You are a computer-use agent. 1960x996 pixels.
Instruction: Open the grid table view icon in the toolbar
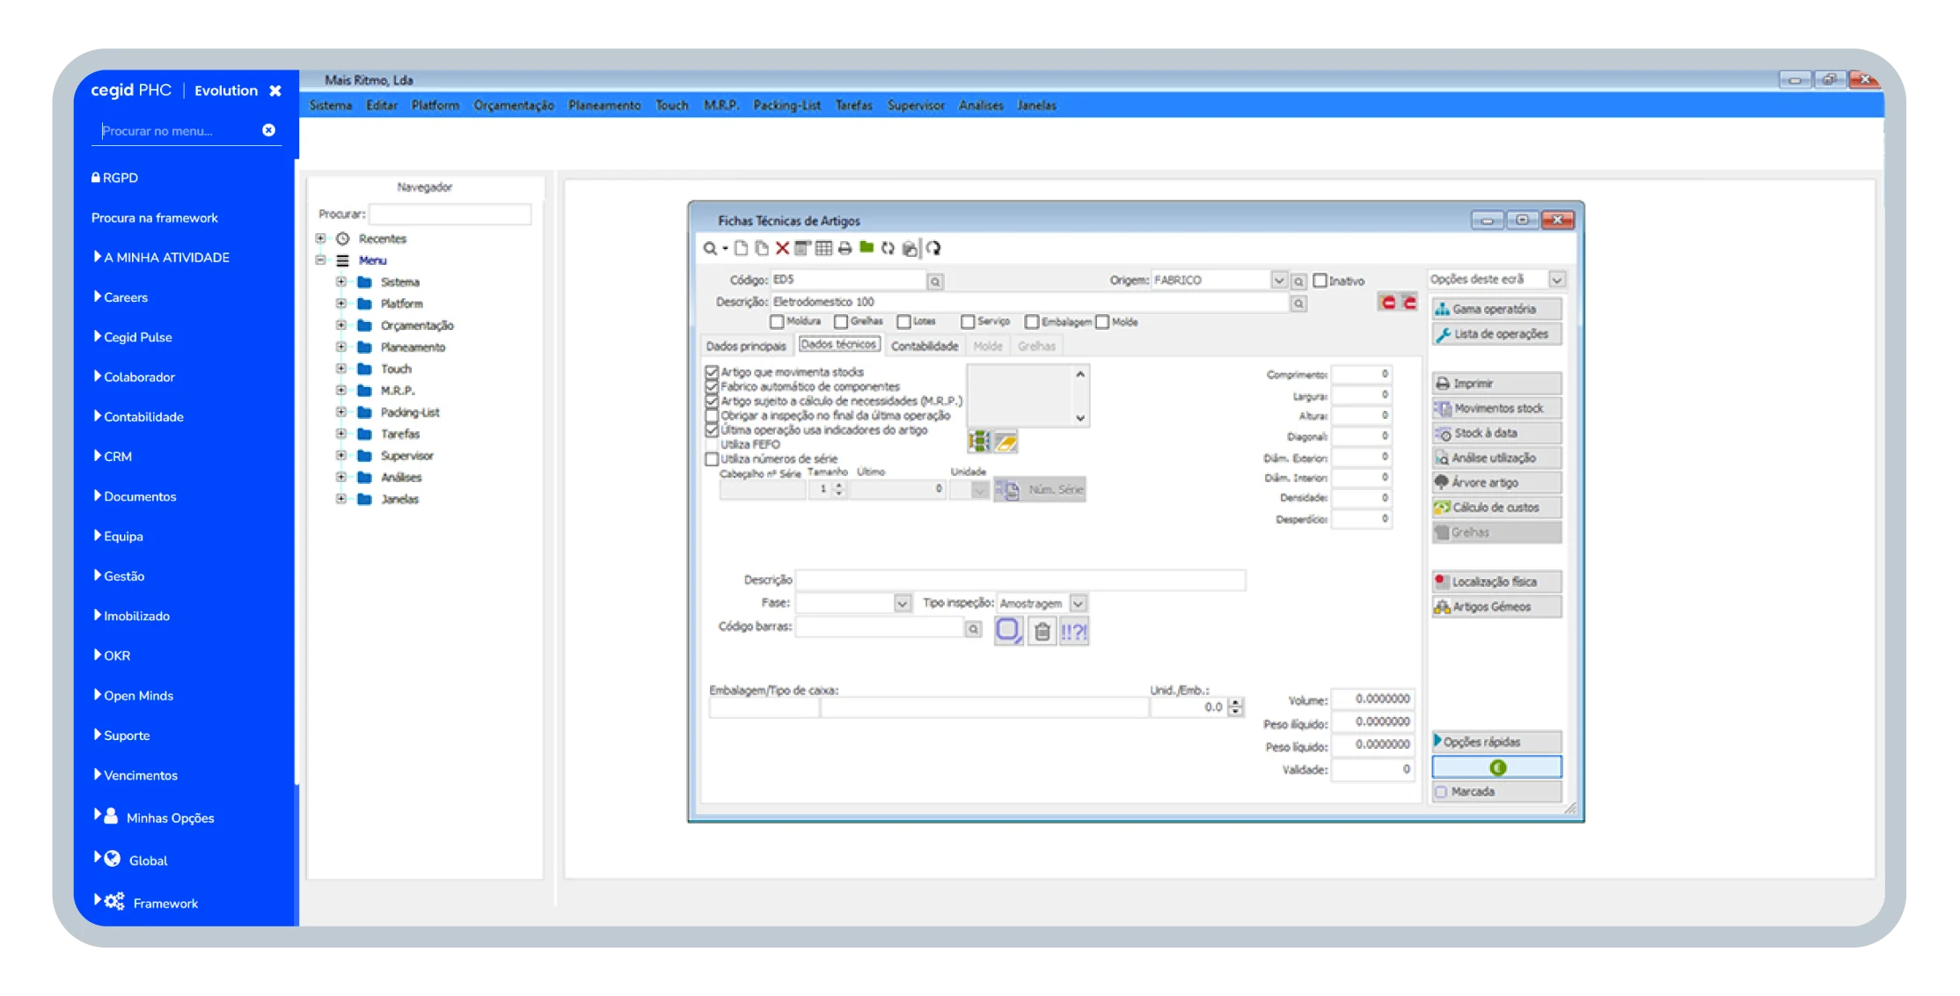point(823,249)
